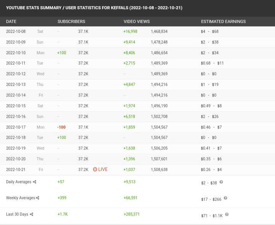Open the help icon next to $71 - $1.1K
275x225 pixels.
tap(227, 214)
